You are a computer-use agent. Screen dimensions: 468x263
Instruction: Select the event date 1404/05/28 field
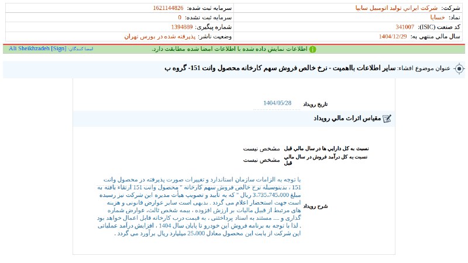[x=277, y=103]
